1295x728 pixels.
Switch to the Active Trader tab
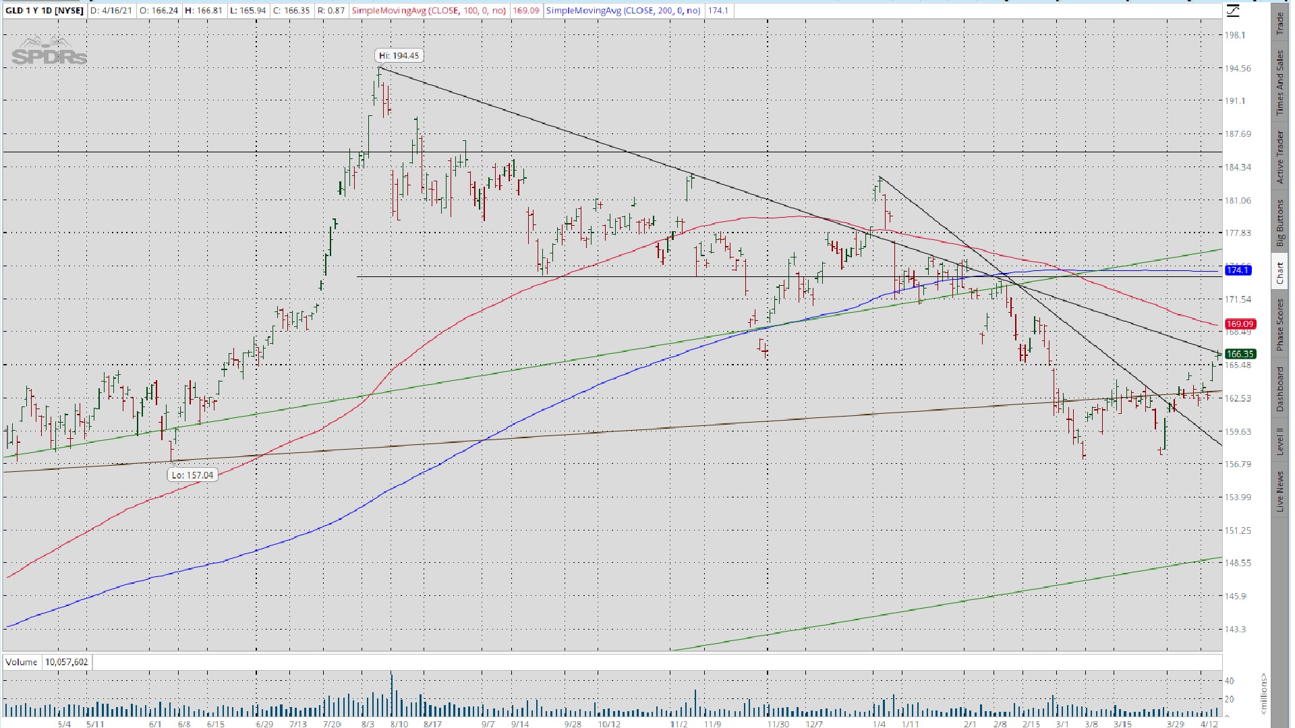tap(1279, 158)
